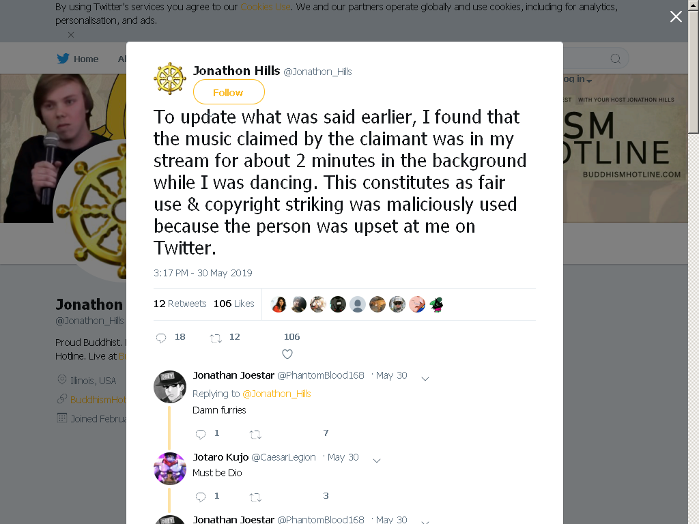
Task: Like the tweet with the heart icon
Action: [x=287, y=354]
